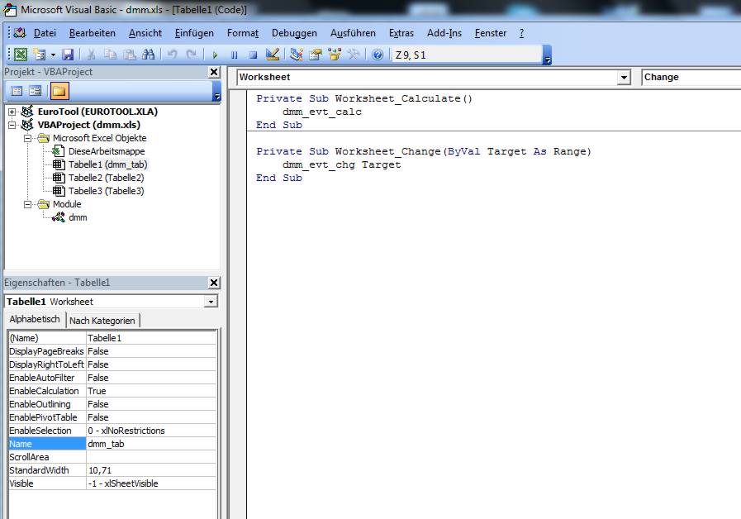The image size is (741, 519).
Task: Collapse the Microsoft Excel Objekte folder
Action: pyautogui.click(x=28, y=139)
